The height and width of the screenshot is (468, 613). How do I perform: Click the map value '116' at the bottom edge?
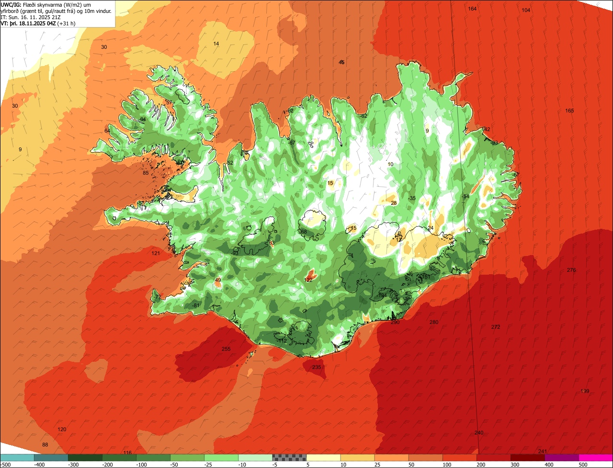[127, 453]
